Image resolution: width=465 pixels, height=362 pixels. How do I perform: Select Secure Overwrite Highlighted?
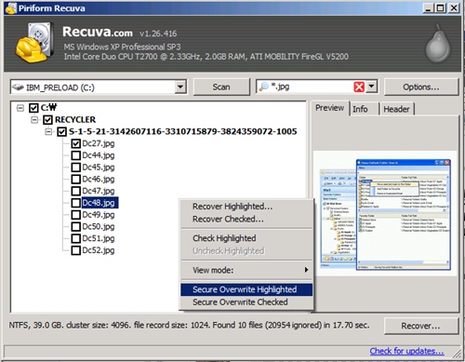point(246,289)
